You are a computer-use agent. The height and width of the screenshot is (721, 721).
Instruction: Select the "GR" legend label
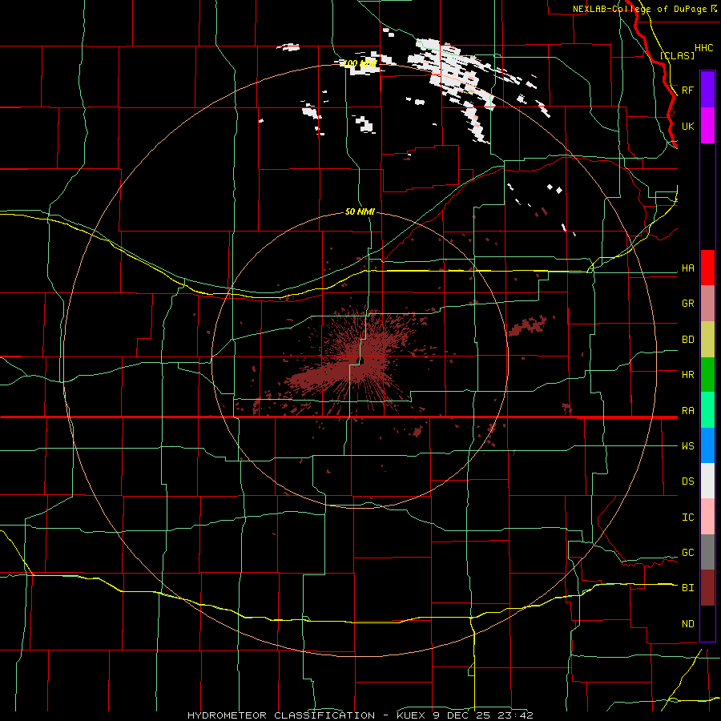(x=688, y=304)
